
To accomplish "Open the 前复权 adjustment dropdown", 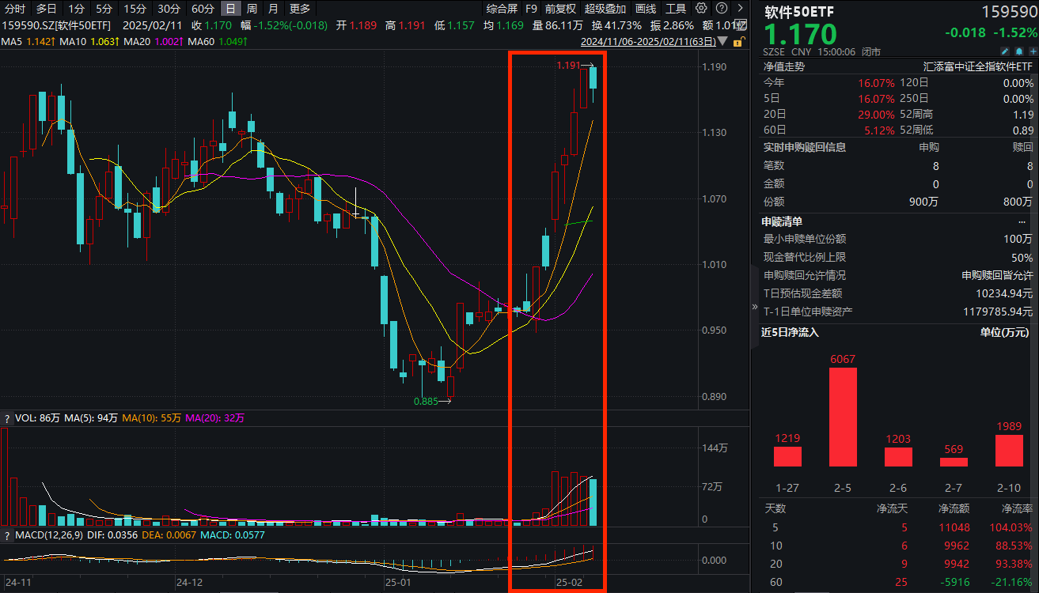I will [x=560, y=9].
